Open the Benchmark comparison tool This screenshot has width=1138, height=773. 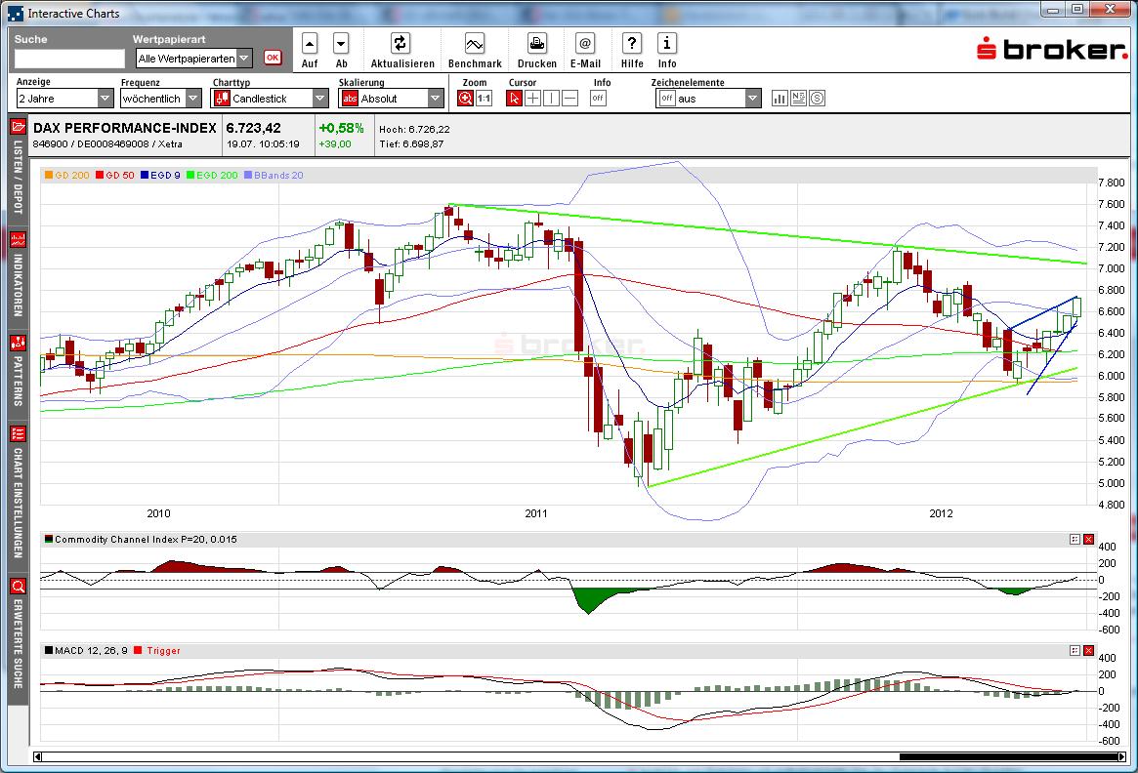[x=475, y=44]
